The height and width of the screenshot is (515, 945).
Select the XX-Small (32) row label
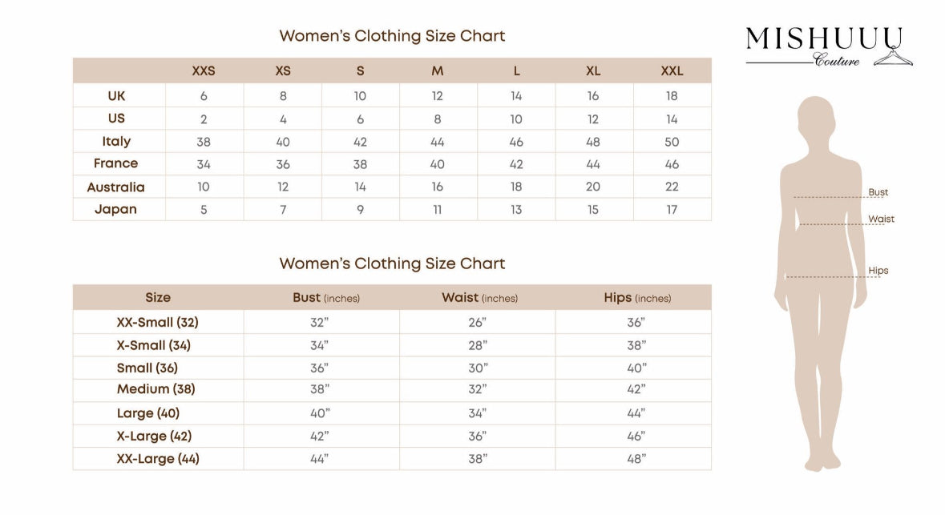[158, 323]
